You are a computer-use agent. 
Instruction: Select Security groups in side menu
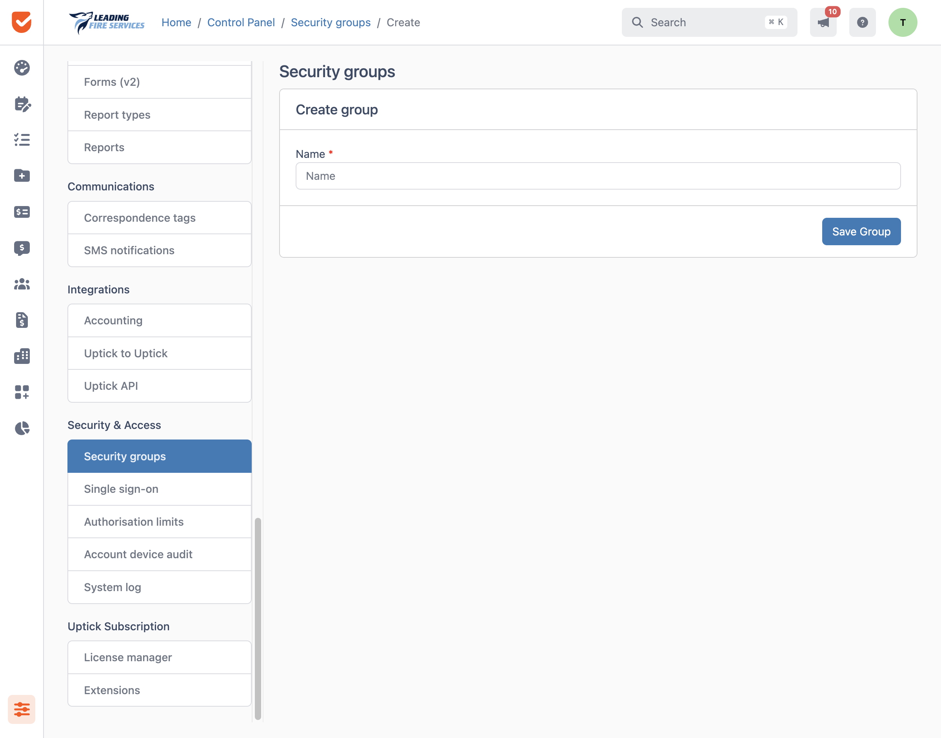click(x=160, y=456)
